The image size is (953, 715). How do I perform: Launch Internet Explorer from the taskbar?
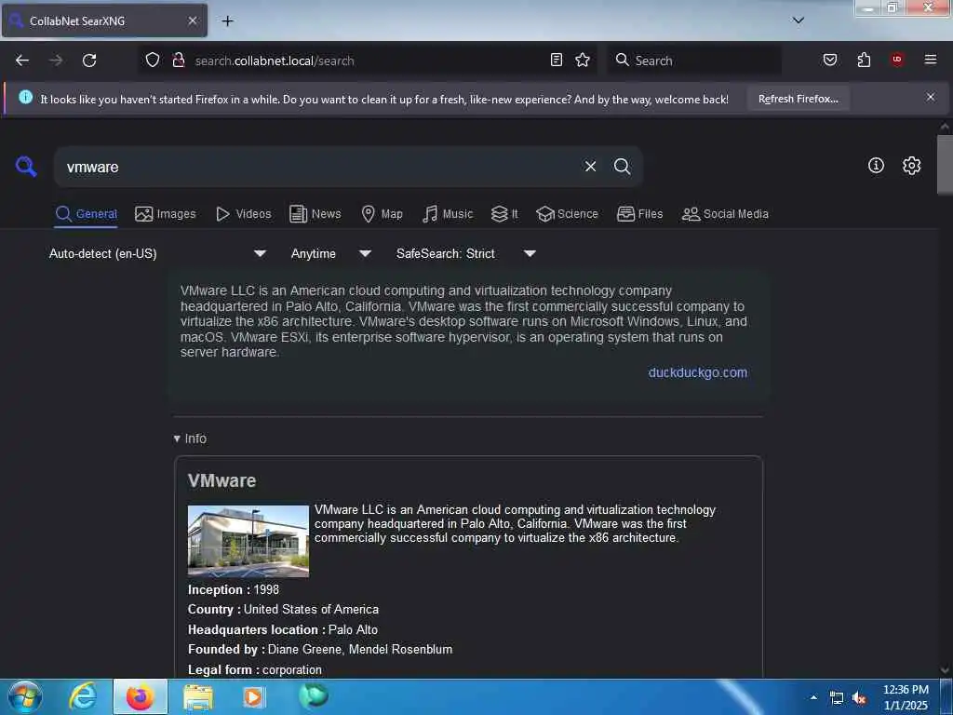83,696
